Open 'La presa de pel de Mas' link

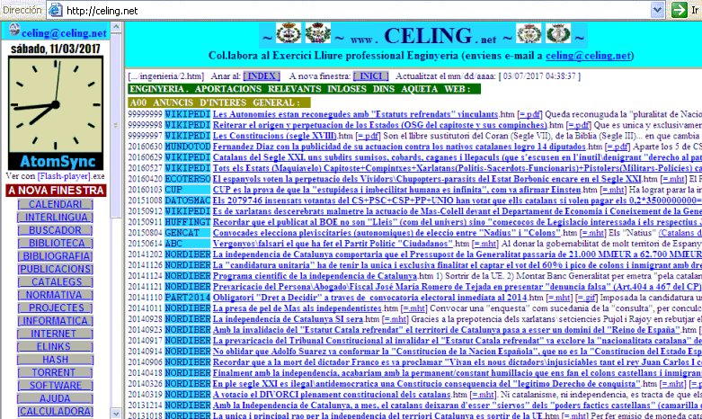point(297,308)
